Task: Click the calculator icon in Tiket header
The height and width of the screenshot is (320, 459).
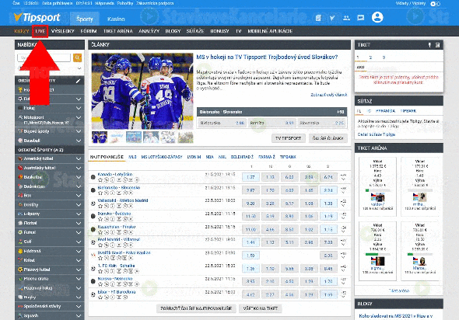Action: (x=437, y=45)
